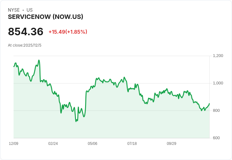The width and height of the screenshot is (232, 160).
Task: Click the end point of the price line
Action: 209,104
